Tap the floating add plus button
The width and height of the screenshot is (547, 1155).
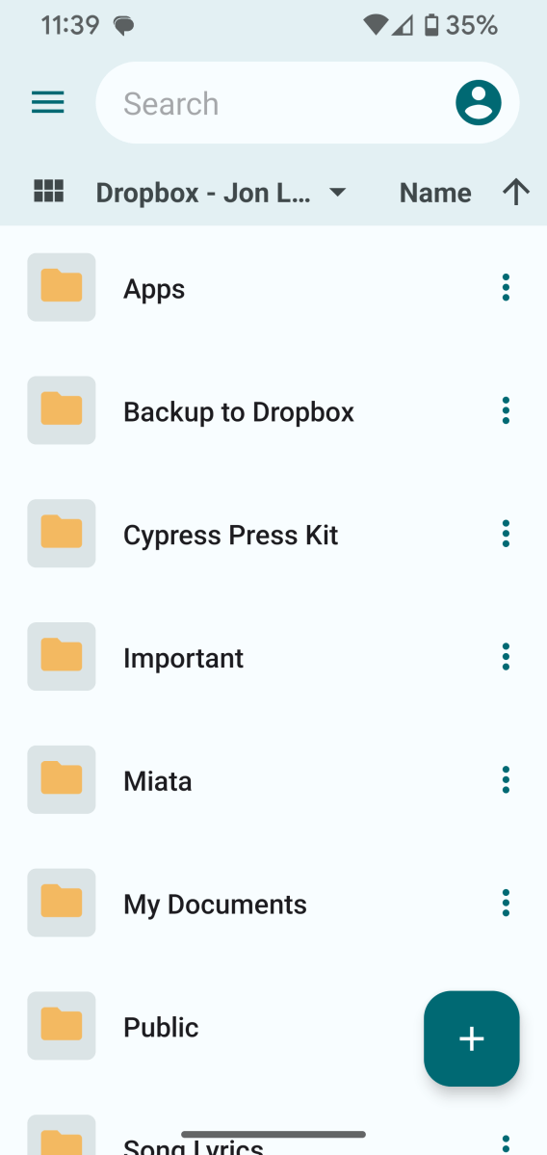(471, 1038)
